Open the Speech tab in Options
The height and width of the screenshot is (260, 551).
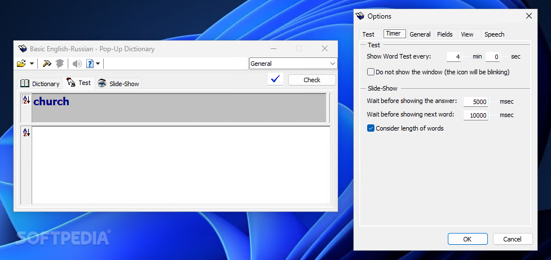coord(494,34)
